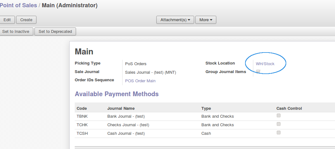Toggle Cash Control for Bank Journal row

279,116
